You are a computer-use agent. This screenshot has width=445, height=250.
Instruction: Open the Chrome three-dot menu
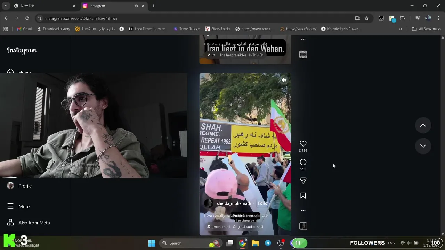pyautogui.click(x=438, y=18)
